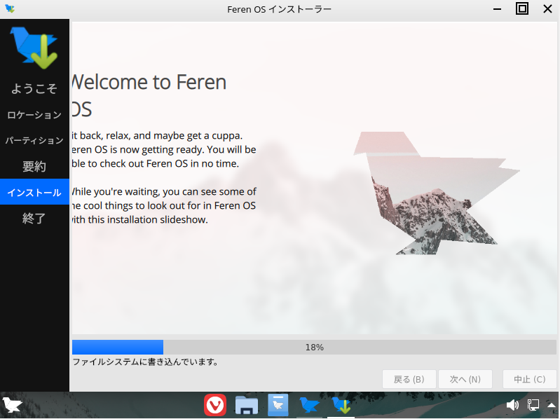The width and height of the screenshot is (560, 419).
Task: Minimize the Feren OS installer window
Action: pos(497,9)
